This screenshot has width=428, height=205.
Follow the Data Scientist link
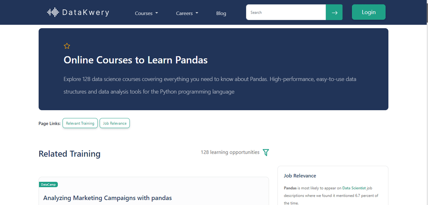[354, 188]
